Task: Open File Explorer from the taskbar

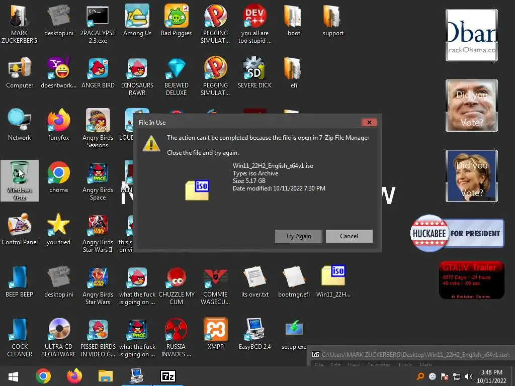Action: 106,376
